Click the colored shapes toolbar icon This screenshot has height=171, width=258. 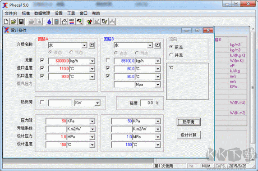[89, 22]
